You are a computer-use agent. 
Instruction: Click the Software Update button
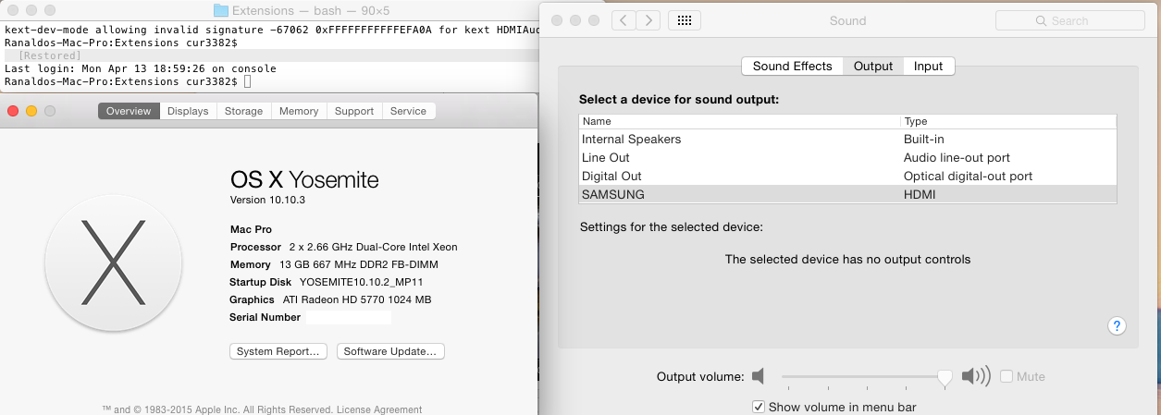(391, 351)
